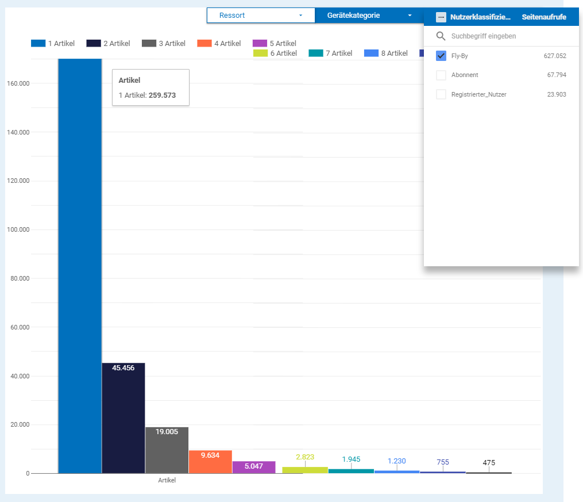Uncheck the Fly-By checkbox
583x502 pixels.
click(441, 56)
